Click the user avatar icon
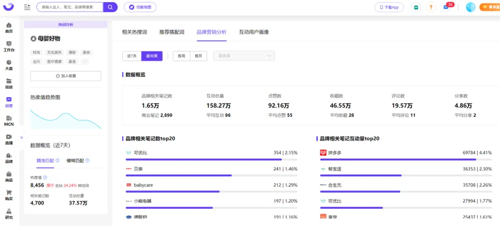 (471, 7)
